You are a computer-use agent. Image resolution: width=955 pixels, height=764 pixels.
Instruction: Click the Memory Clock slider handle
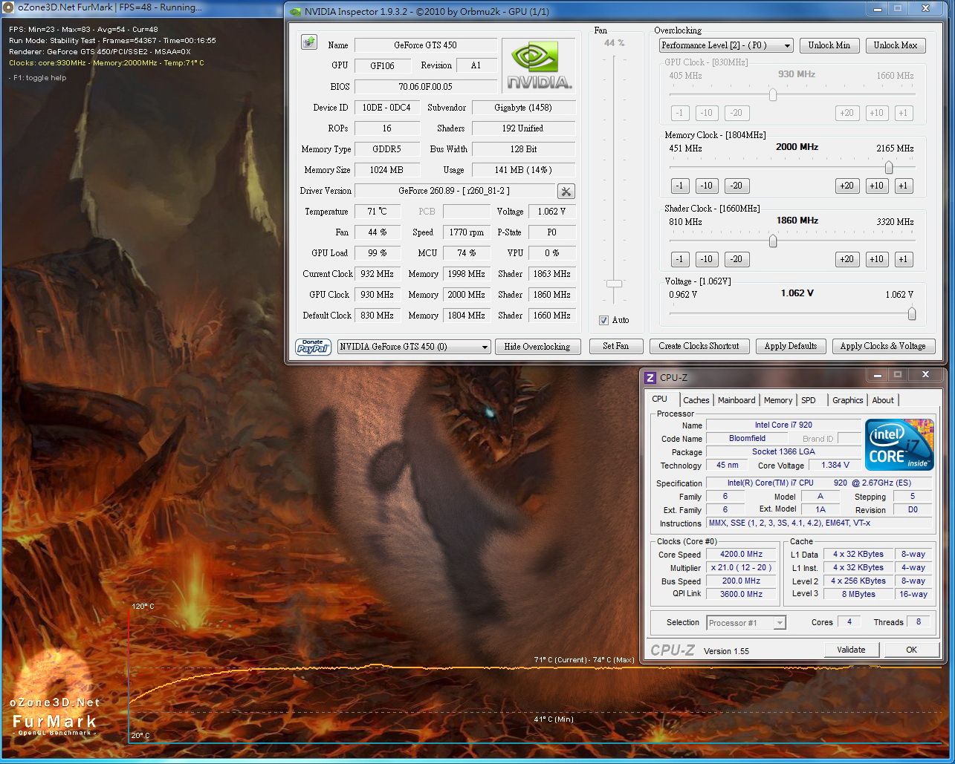[888, 168]
